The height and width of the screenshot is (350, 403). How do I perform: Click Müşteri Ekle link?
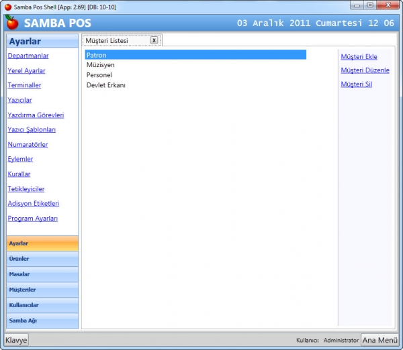point(359,57)
